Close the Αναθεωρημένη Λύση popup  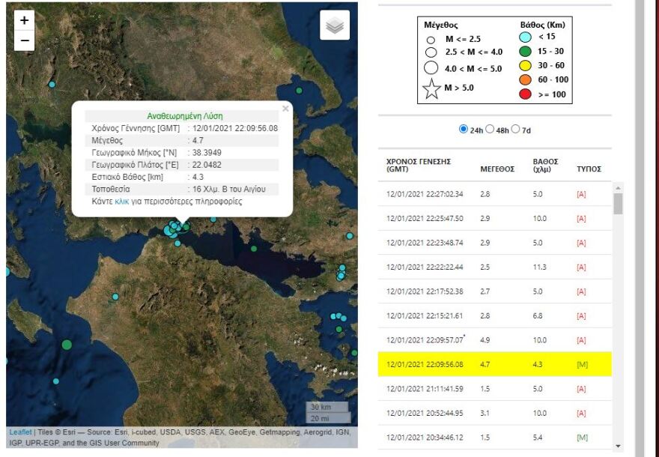285,109
